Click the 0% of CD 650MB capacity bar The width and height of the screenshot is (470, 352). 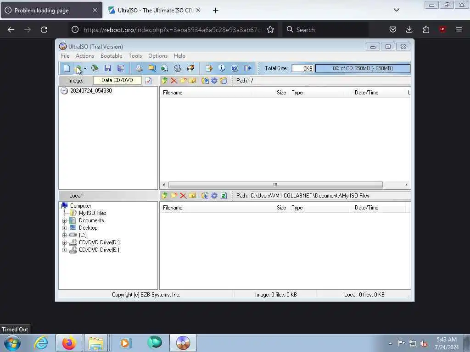point(363,68)
